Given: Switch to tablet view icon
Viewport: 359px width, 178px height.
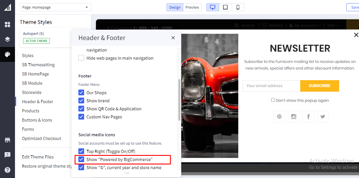Looking at the screenshot, I should coord(225,7).
